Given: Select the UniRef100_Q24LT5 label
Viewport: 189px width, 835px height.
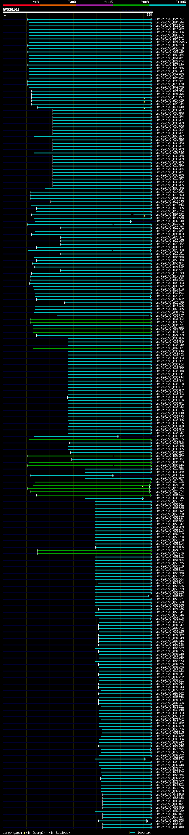Looking at the screenshot, I should click(x=170, y=440).
